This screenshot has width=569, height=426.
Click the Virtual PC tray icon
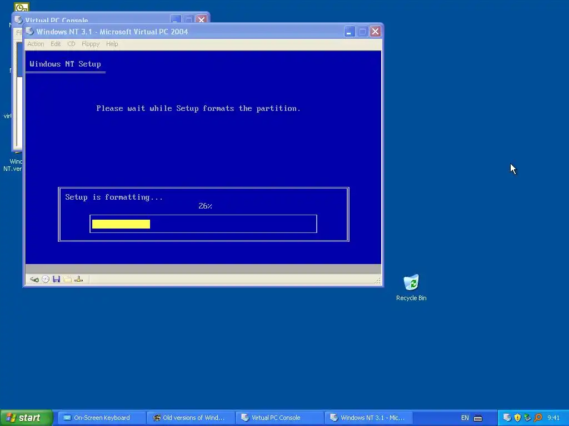coord(507,418)
